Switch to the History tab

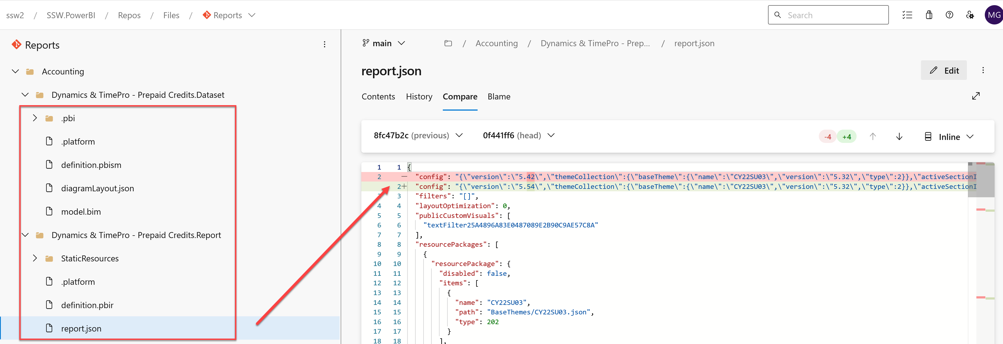pos(419,97)
